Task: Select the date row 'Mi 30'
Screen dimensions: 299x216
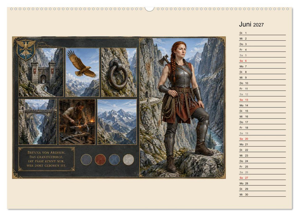Action: coord(262,194)
